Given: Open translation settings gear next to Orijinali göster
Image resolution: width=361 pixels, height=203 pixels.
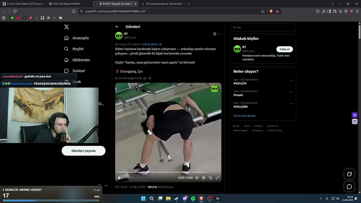Looking at the screenshot, I should [x=160, y=44].
